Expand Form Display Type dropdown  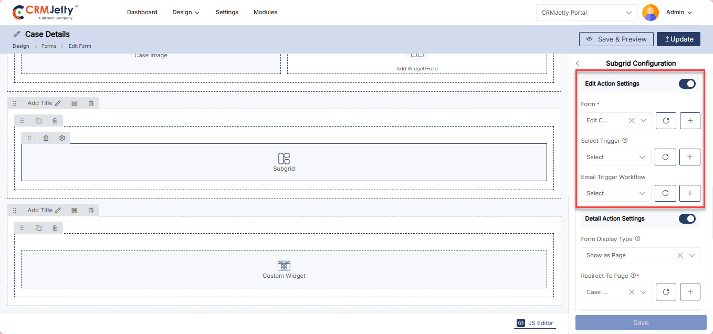coord(692,256)
